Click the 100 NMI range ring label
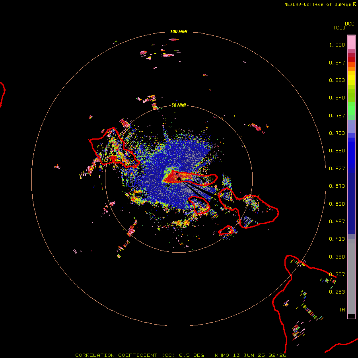This screenshot has height=358, width=358. tap(179, 31)
